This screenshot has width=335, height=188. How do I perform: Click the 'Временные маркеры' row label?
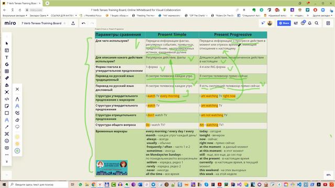(111, 131)
